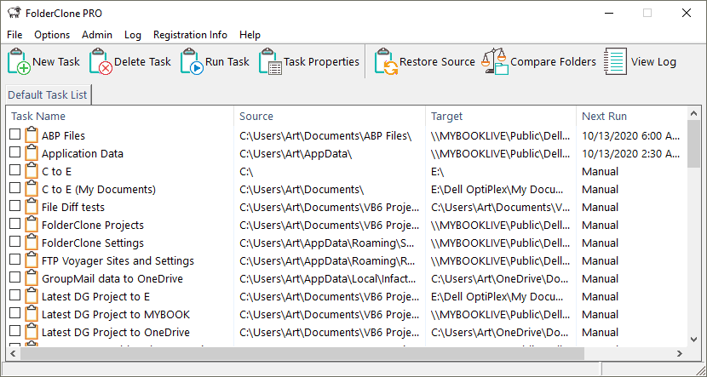Check the ABP Files task checkbox
The width and height of the screenshot is (707, 377).
click(x=15, y=134)
